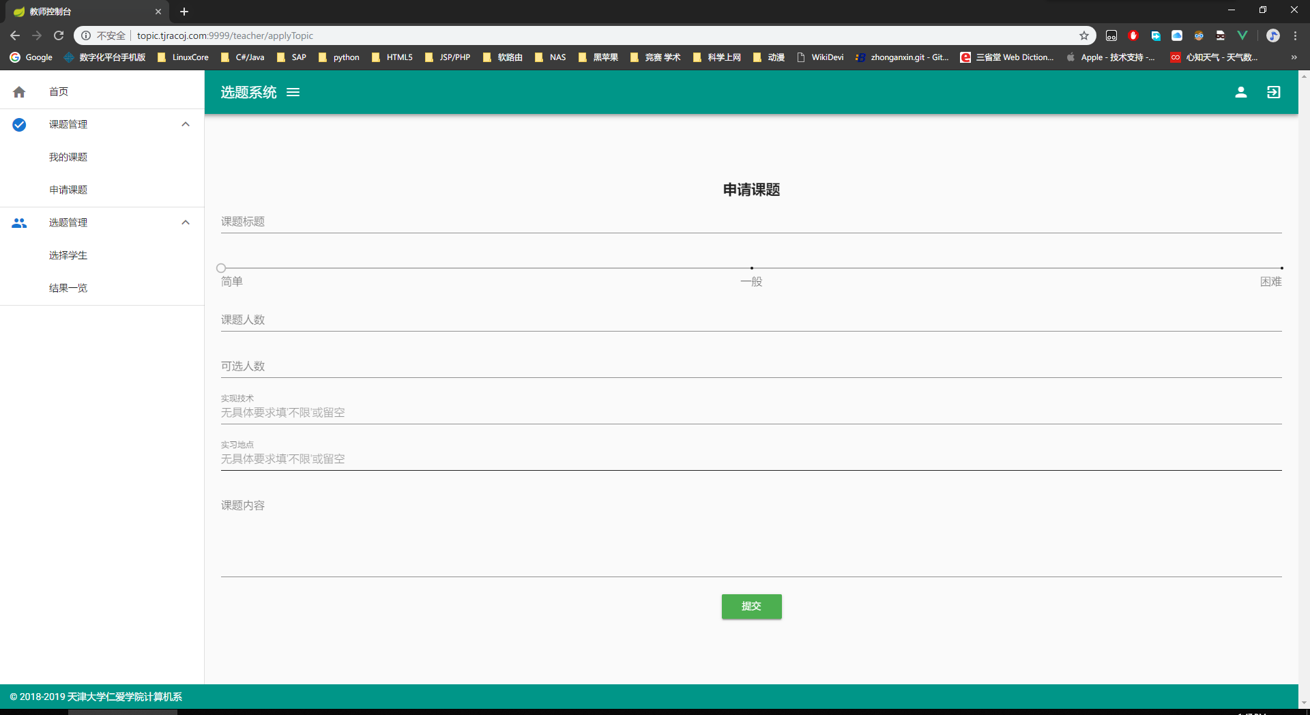Viewport: 1310px width, 715px height.
Task: Open the 数字化平台手机版 bookmark
Action: point(104,57)
